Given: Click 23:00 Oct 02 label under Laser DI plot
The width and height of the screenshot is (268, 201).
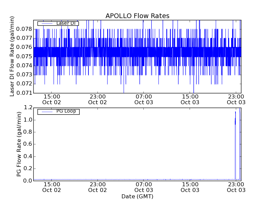Looking at the screenshot, I should [x=97, y=99].
